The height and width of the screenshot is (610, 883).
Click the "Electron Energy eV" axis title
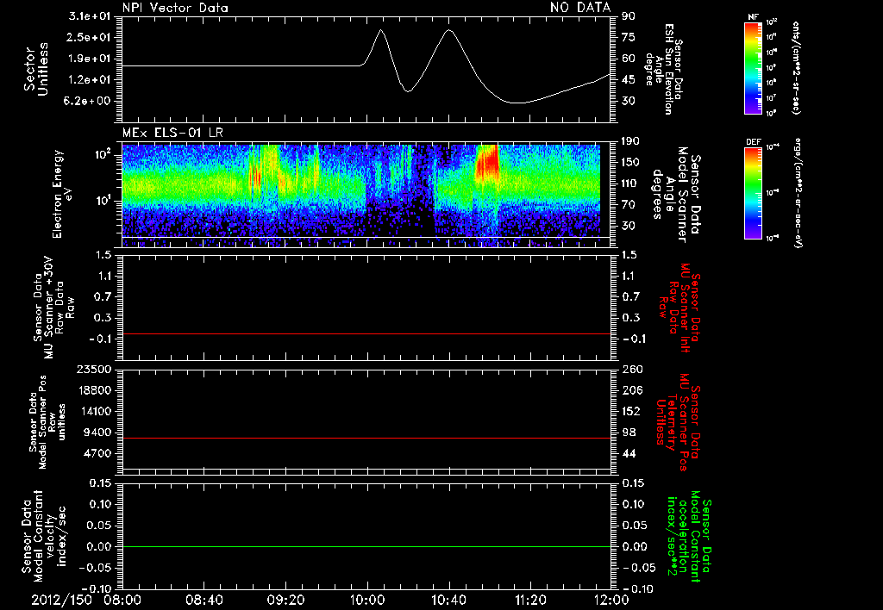[62, 194]
